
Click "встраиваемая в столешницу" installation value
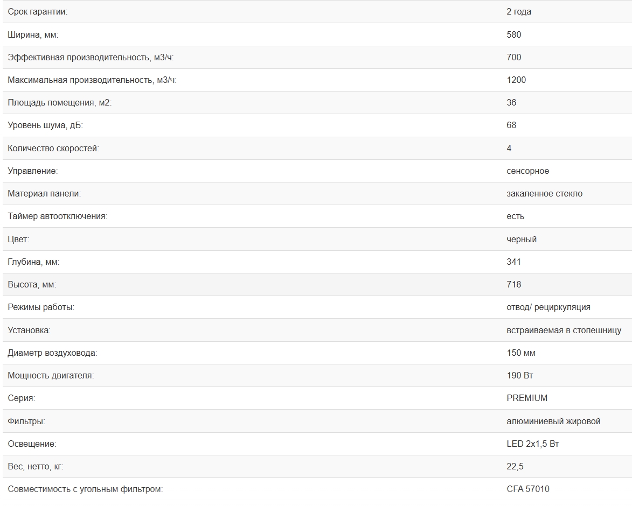[564, 330]
